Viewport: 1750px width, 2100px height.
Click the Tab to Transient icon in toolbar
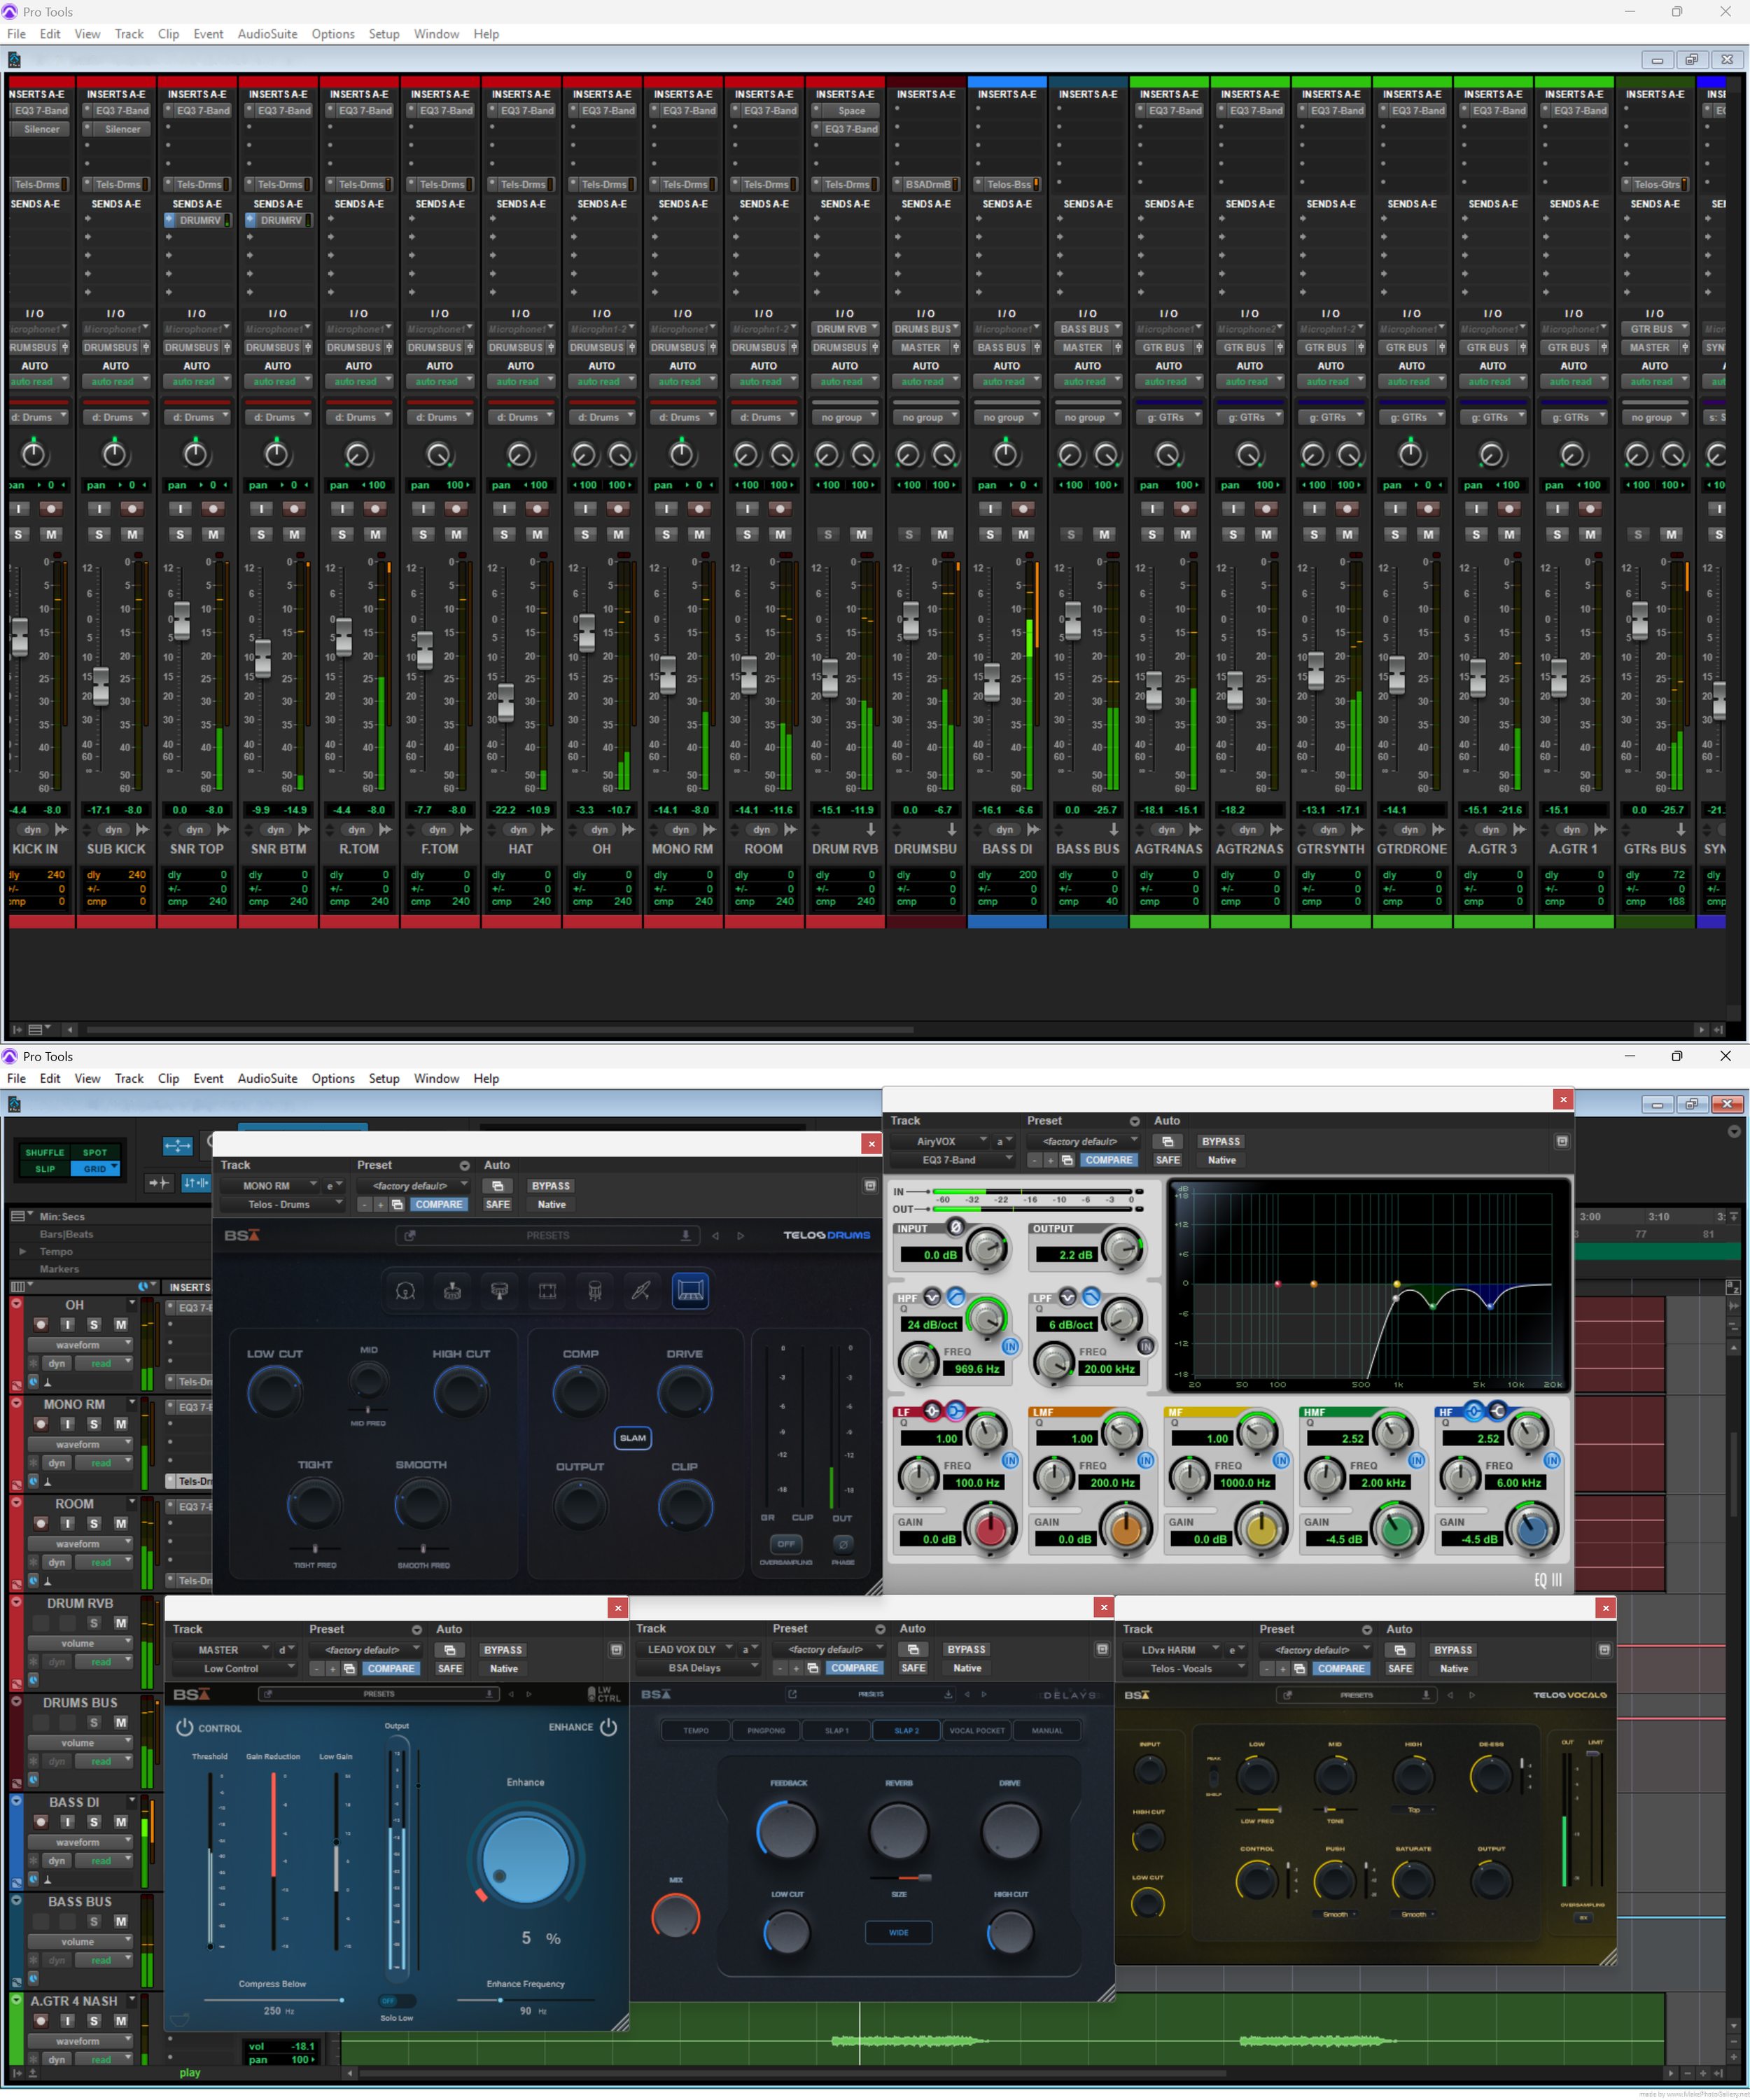(159, 1183)
